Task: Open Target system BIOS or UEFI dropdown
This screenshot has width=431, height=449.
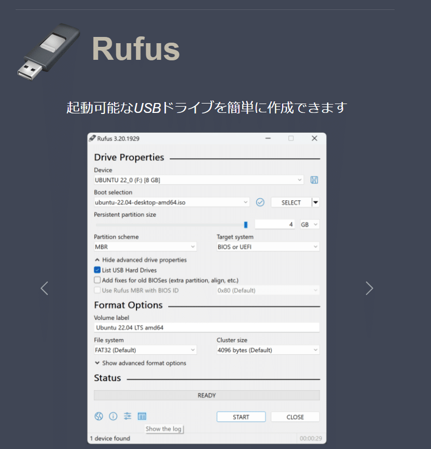Action: (x=268, y=247)
